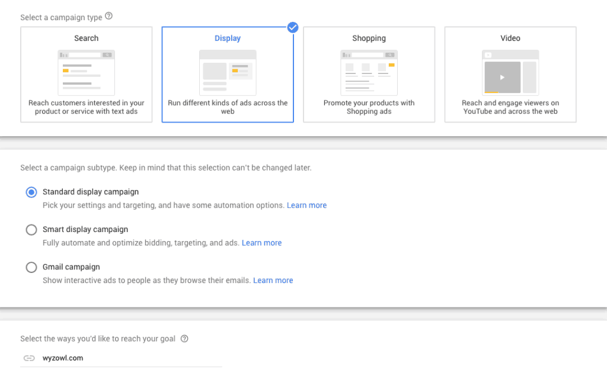Click the 'Gmail campaign' label text
607x389 pixels.
pyautogui.click(x=71, y=267)
